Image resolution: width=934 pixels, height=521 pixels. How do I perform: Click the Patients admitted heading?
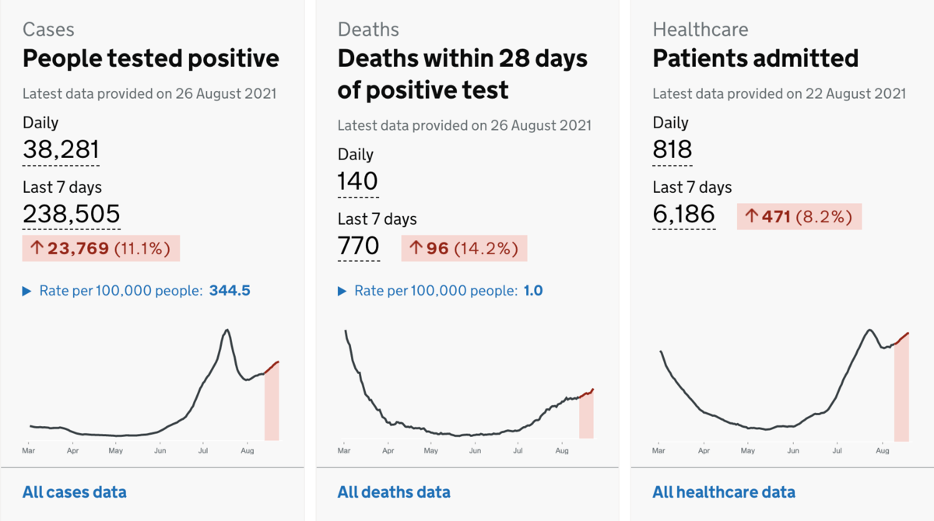point(755,58)
